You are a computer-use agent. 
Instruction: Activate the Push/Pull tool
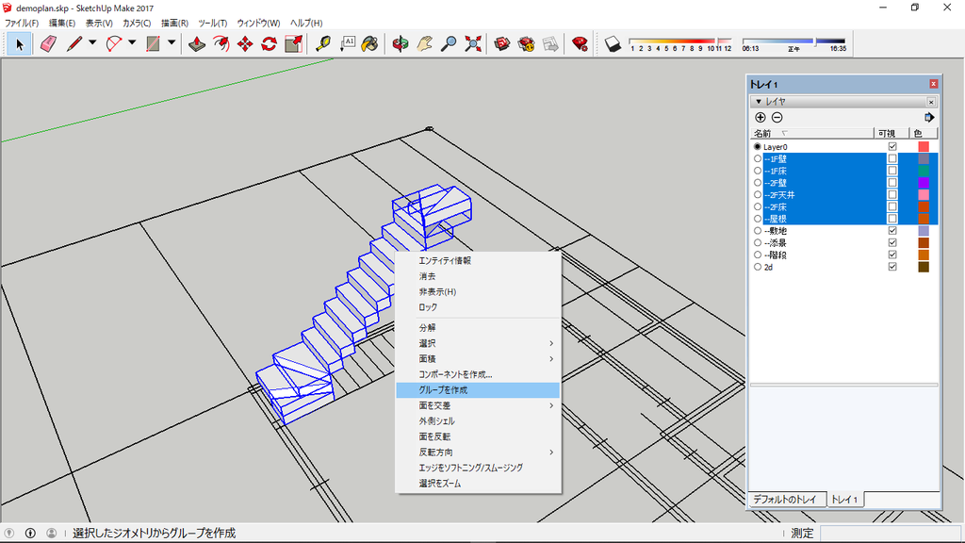197,43
